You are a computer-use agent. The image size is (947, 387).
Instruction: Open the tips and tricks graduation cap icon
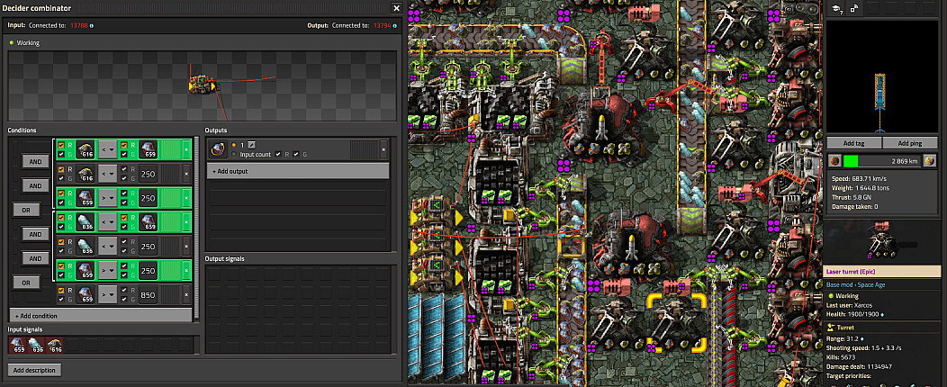[835, 9]
